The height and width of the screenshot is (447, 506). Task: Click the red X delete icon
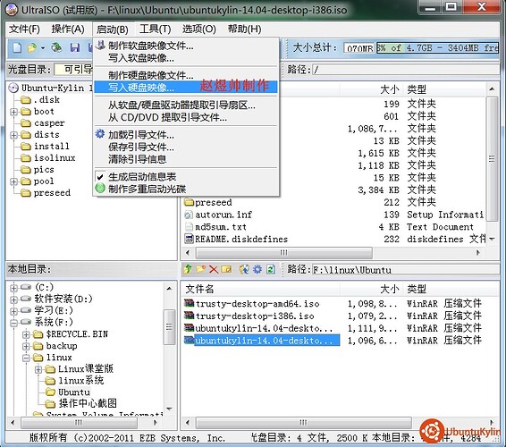coord(214,269)
